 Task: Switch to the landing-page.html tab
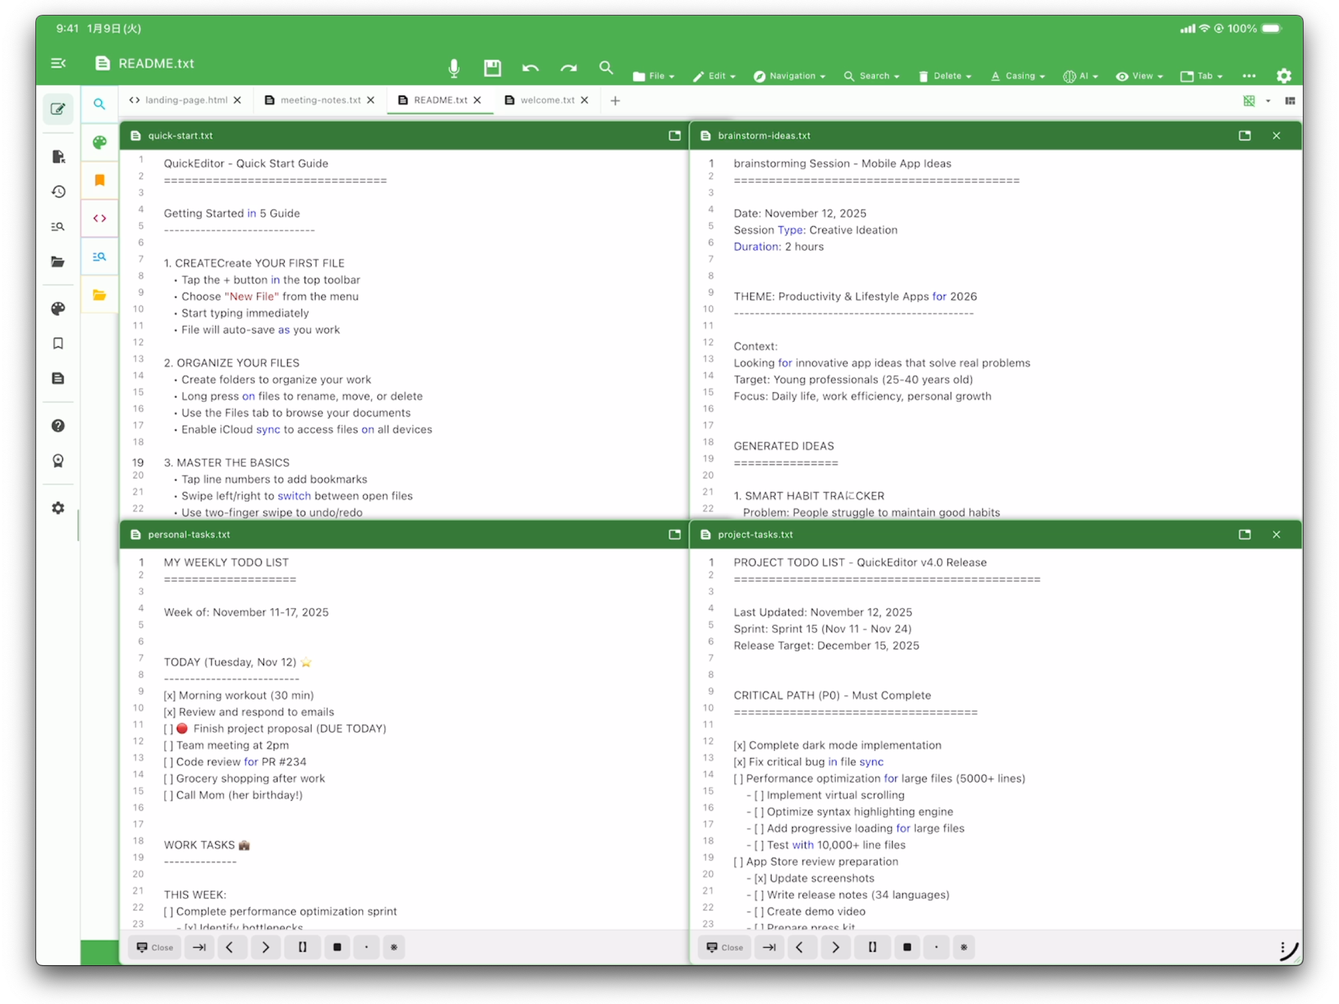click(x=185, y=100)
